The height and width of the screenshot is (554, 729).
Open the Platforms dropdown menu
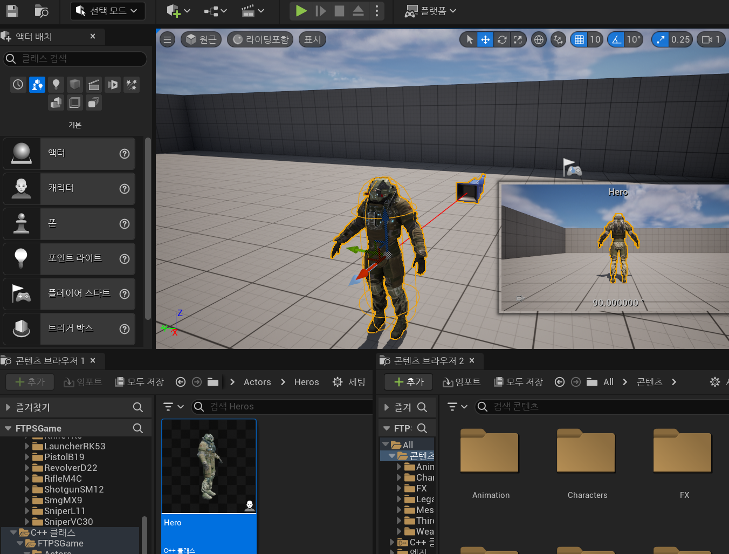(x=430, y=10)
